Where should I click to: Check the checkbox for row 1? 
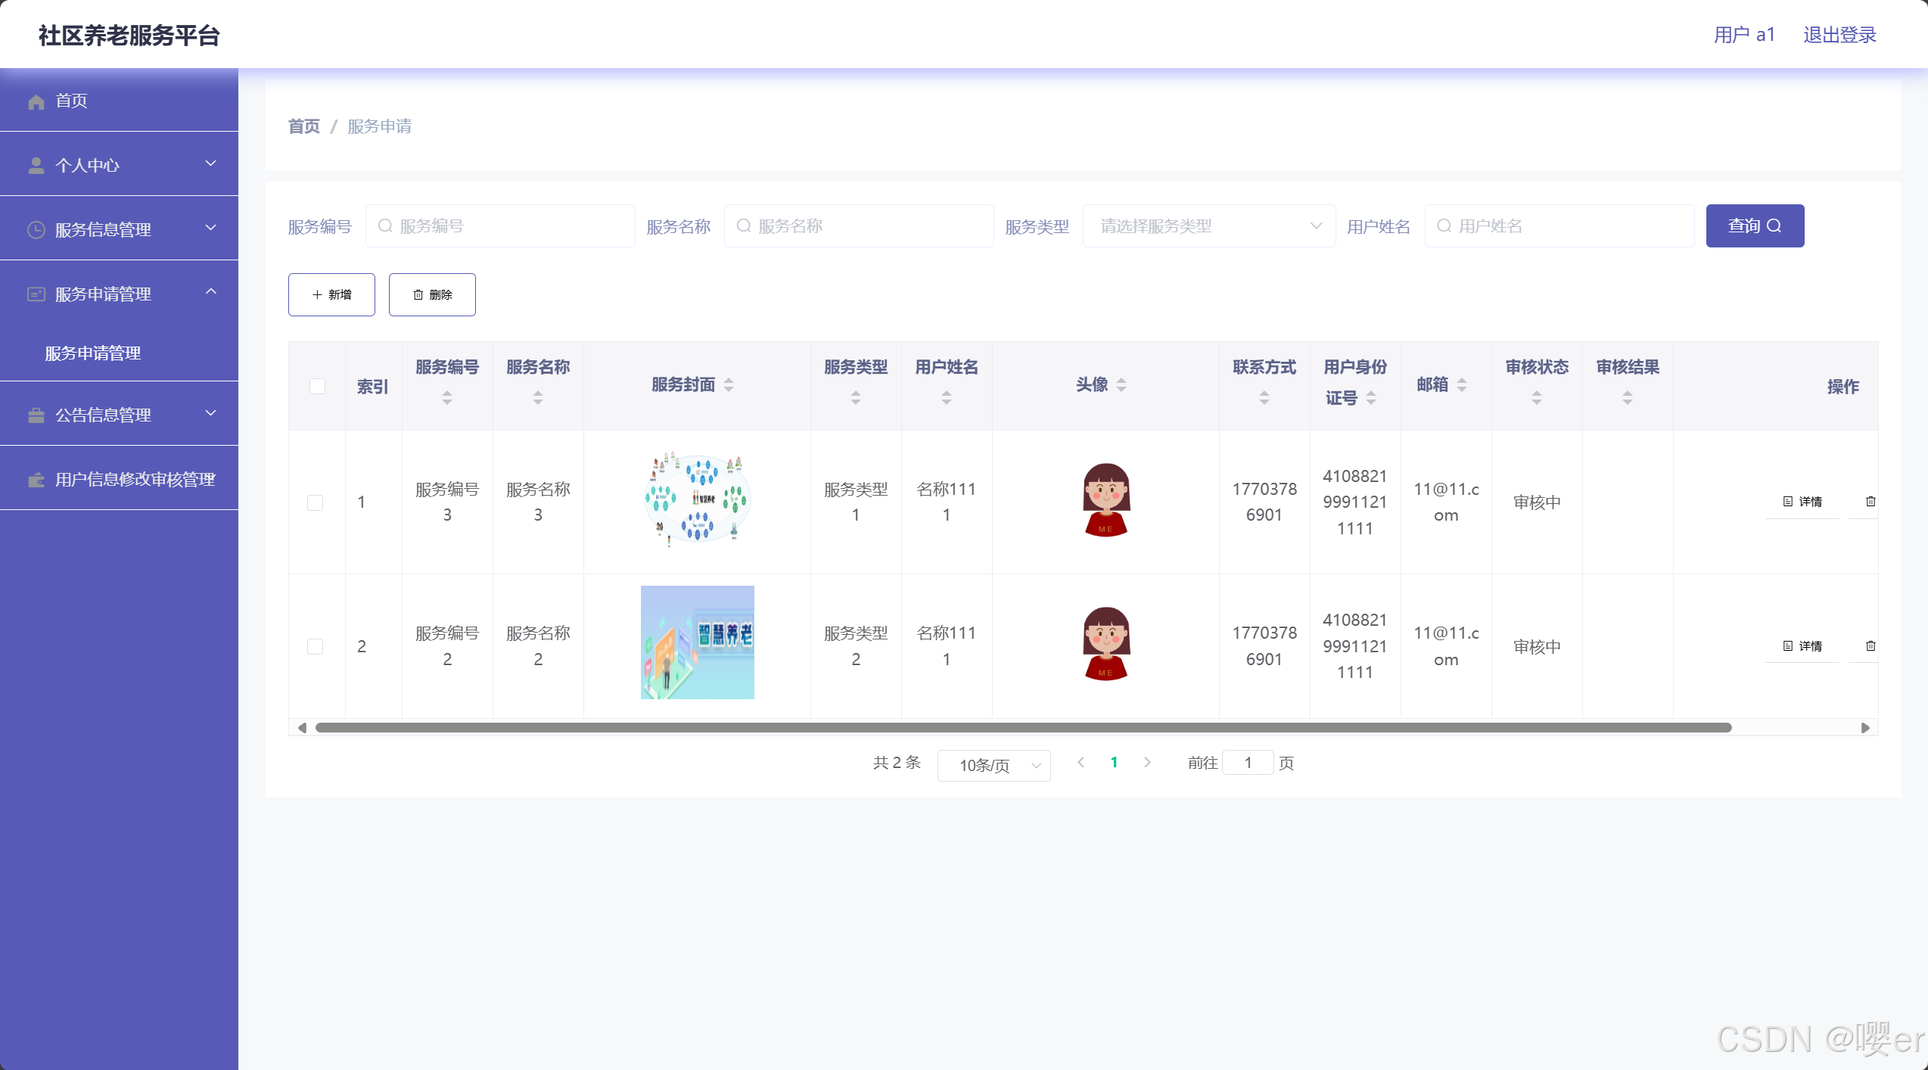(x=316, y=502)
